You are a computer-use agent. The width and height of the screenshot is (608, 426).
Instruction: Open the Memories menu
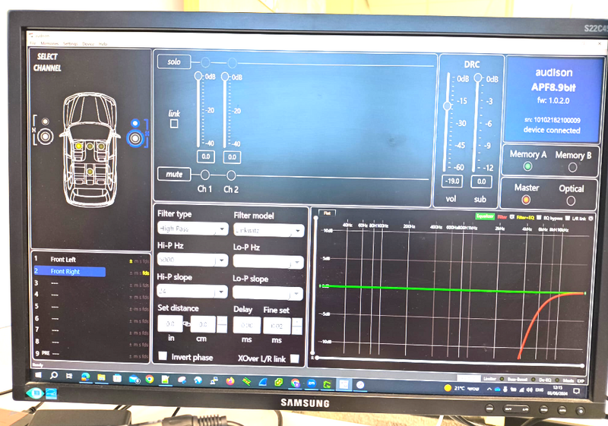tap(49, 44)
